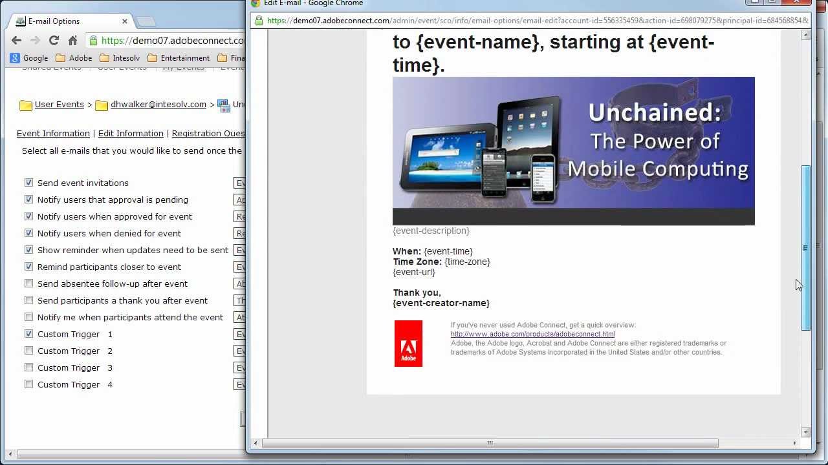Click the horizontal scroll left arrow
The image size is (828, 465).
pos(256,443)
